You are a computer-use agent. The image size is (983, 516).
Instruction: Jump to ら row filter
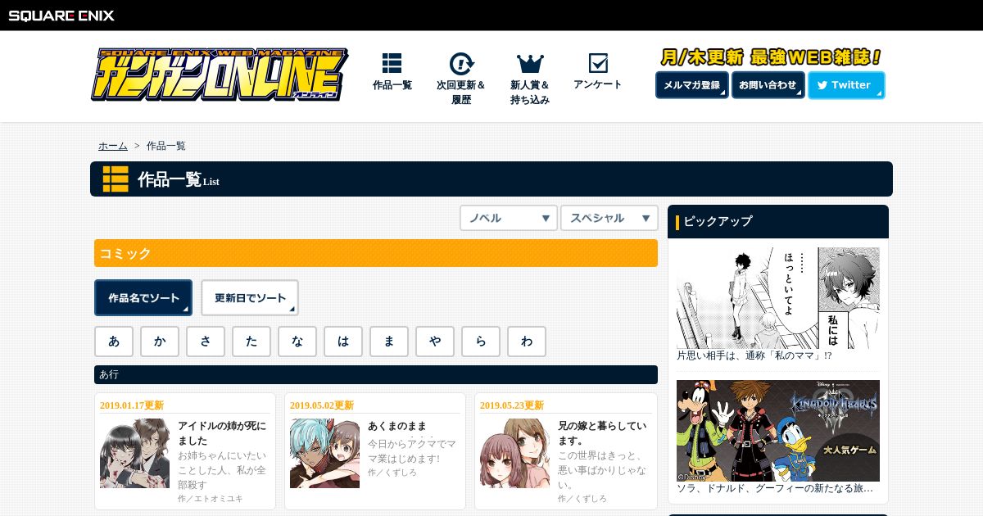click(x=481, y=342)
